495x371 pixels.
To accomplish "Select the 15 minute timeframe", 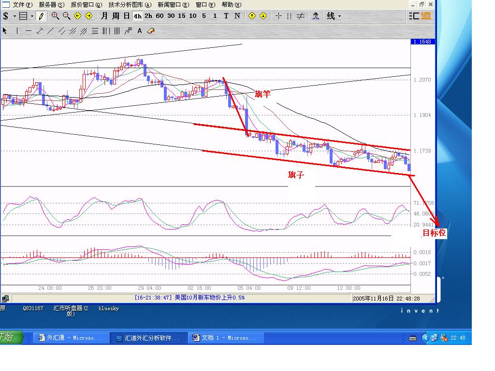I will tap(182, 16).
